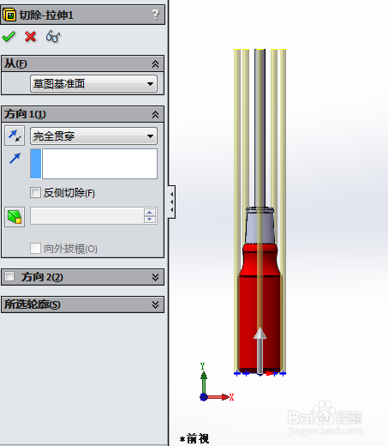Open the 草图基准面 start condition dropdown
Screen dimensions: 388x446
click(93, 84)
